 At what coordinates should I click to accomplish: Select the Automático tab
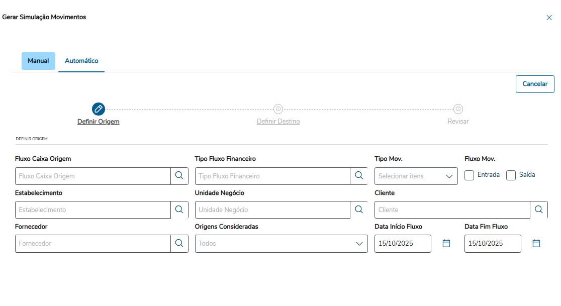pyautogui.click(x=81, y=61)
